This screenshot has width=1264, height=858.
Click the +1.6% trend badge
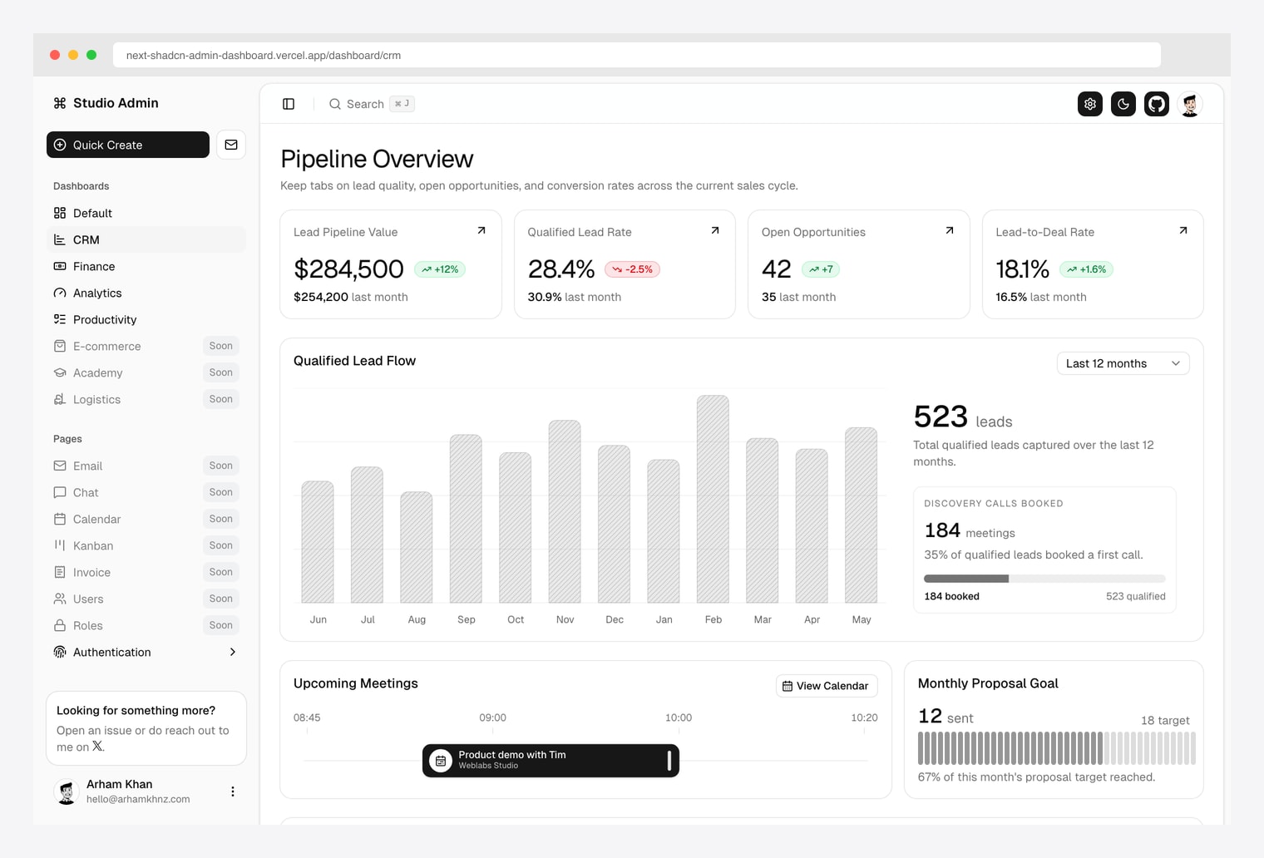[x=1087, y=269]
